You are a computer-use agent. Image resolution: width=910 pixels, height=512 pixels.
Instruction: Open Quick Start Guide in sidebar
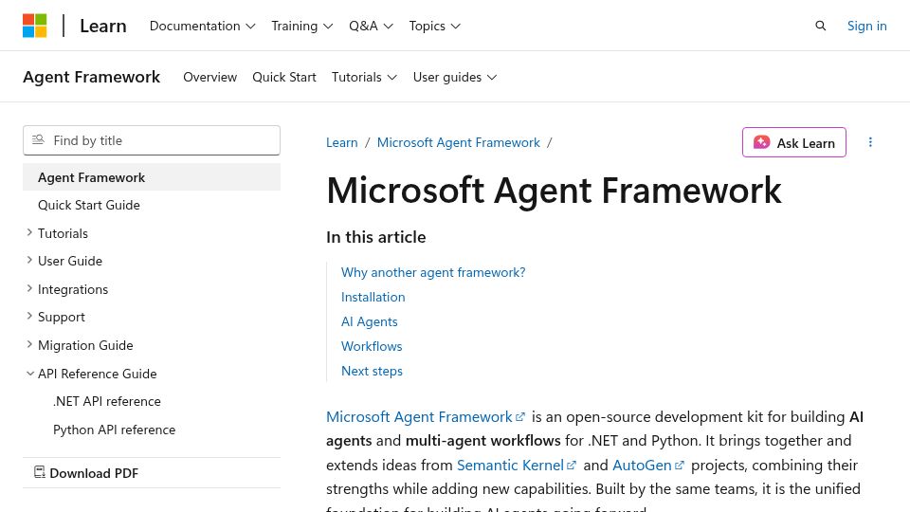pyautogui.click(x=89, y=205)
